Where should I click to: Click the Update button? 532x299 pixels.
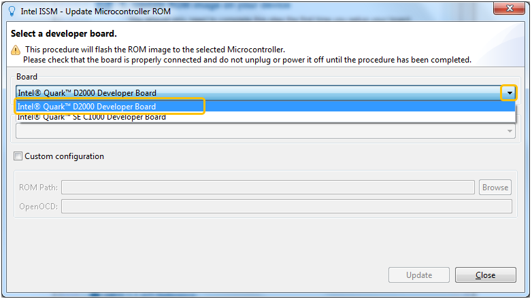point(419,275)
